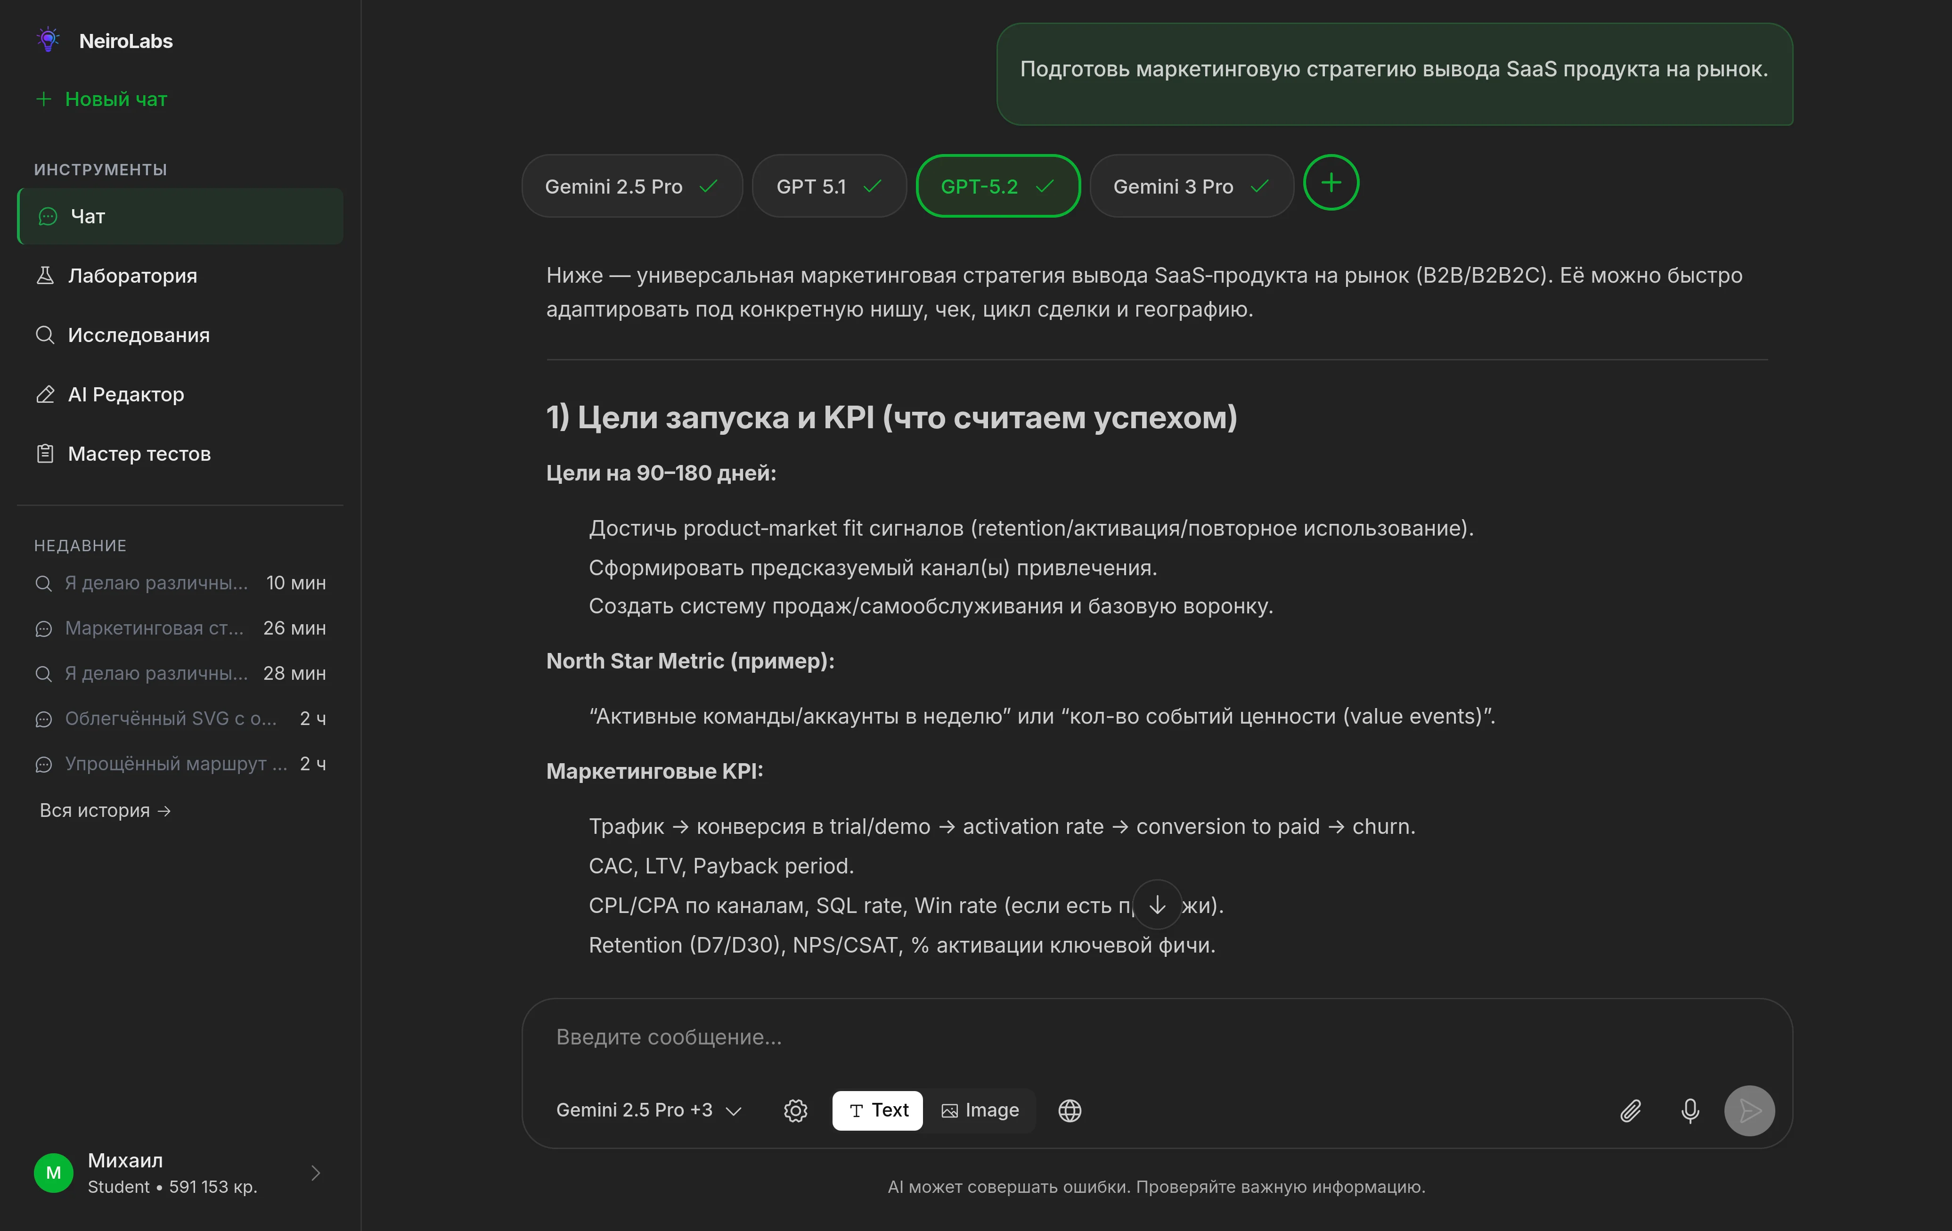Open chat settings gear near message box
The height and width of the screenshot is (1231, 1952).
795,1110
